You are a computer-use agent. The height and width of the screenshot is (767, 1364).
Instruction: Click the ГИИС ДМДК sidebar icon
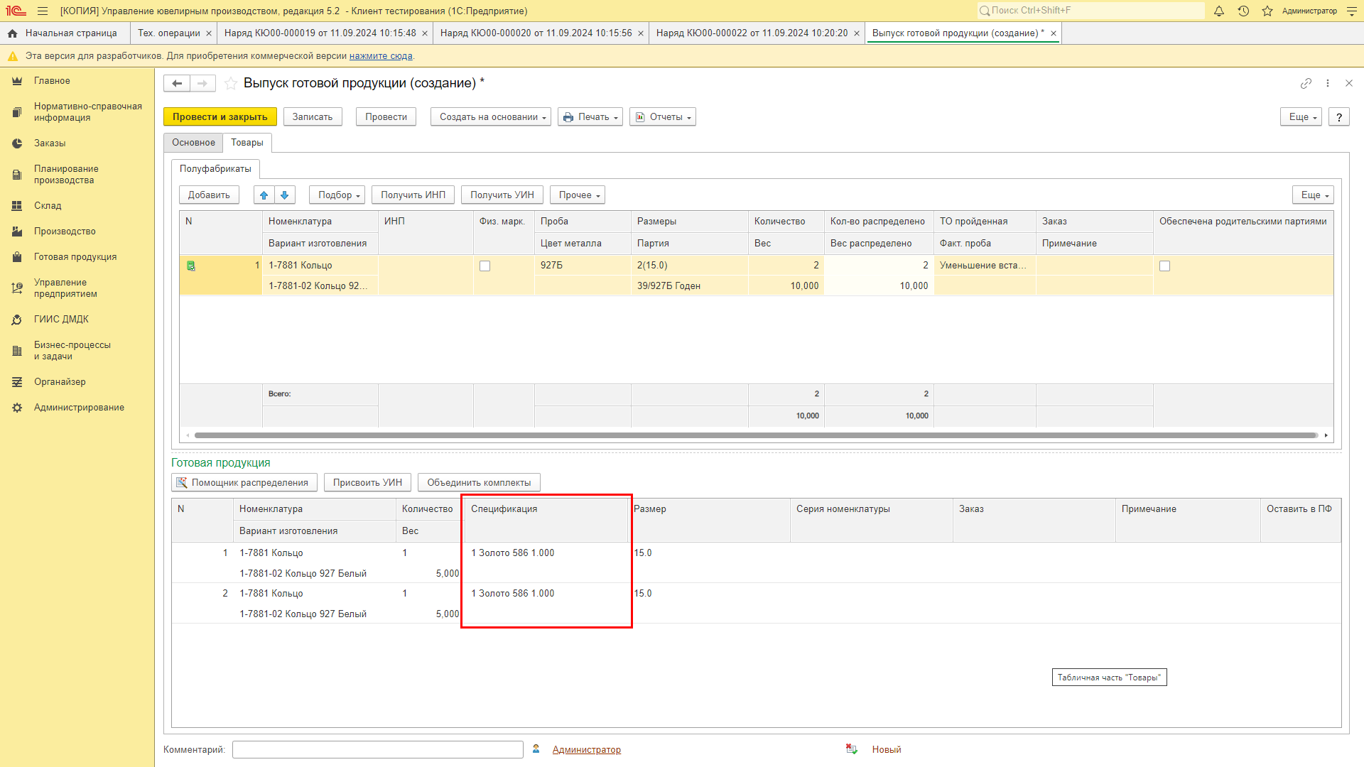17,320
